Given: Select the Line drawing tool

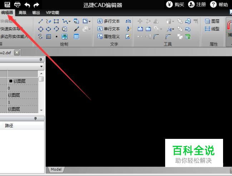Looking at the screenshot, I should (x=40, y=21).
